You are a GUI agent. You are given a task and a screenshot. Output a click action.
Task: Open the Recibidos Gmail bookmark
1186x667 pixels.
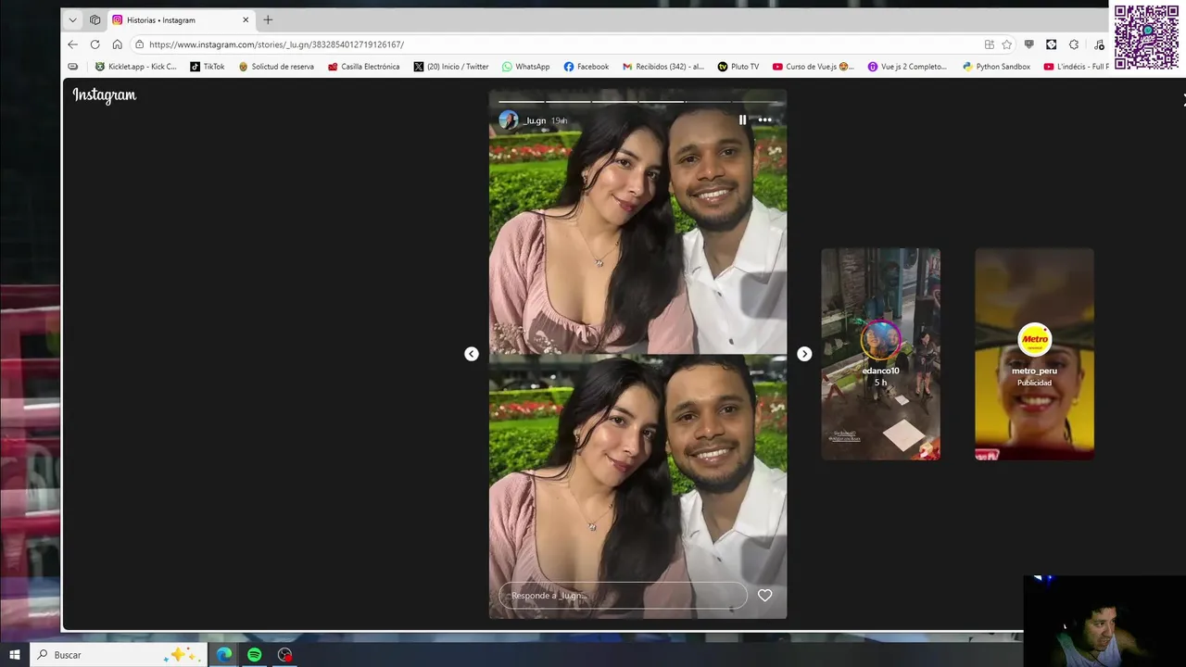tap(663, 67)
